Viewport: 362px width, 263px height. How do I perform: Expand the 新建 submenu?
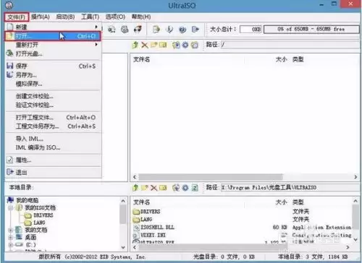[53, 27]
